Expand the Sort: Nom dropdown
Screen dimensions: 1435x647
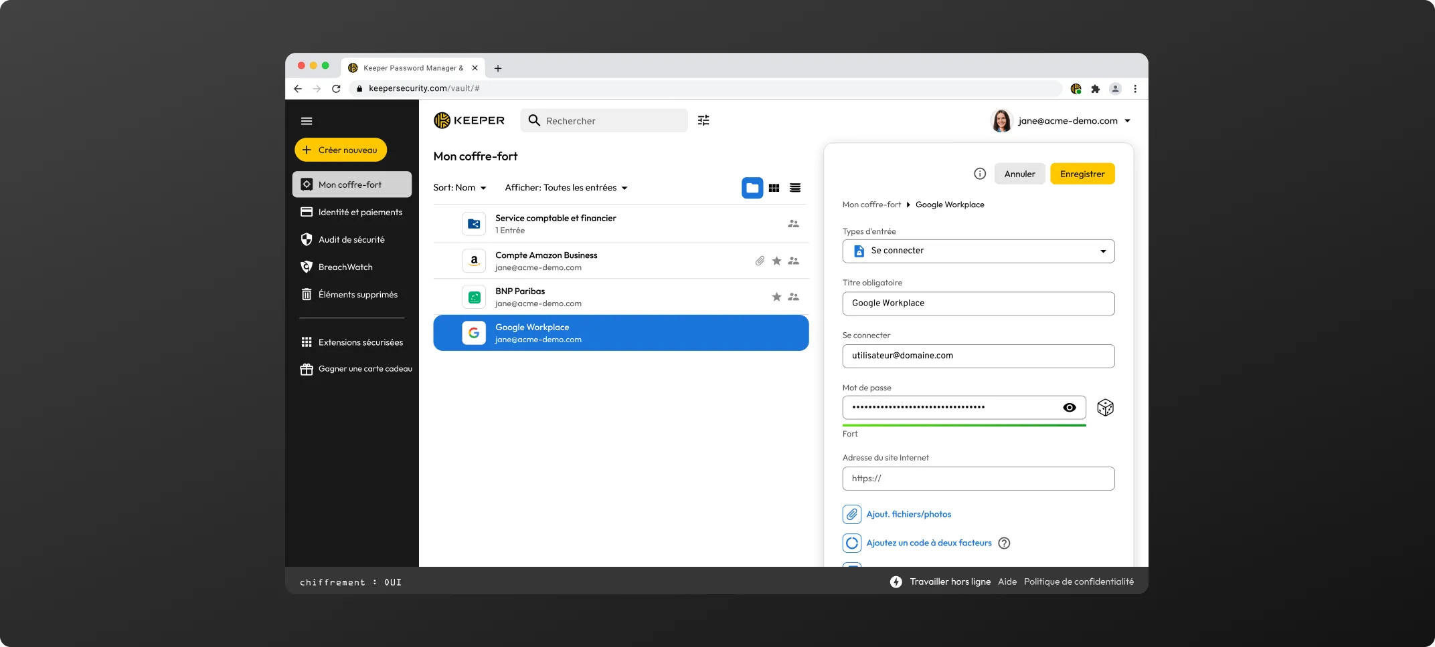[460, 188]
